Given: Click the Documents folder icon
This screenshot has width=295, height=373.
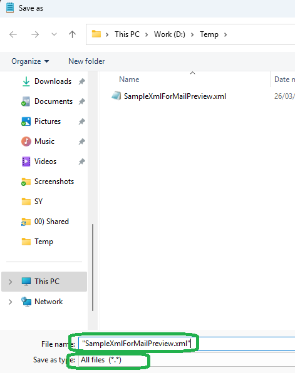Looking at the screenshot, I should (26, 101).
